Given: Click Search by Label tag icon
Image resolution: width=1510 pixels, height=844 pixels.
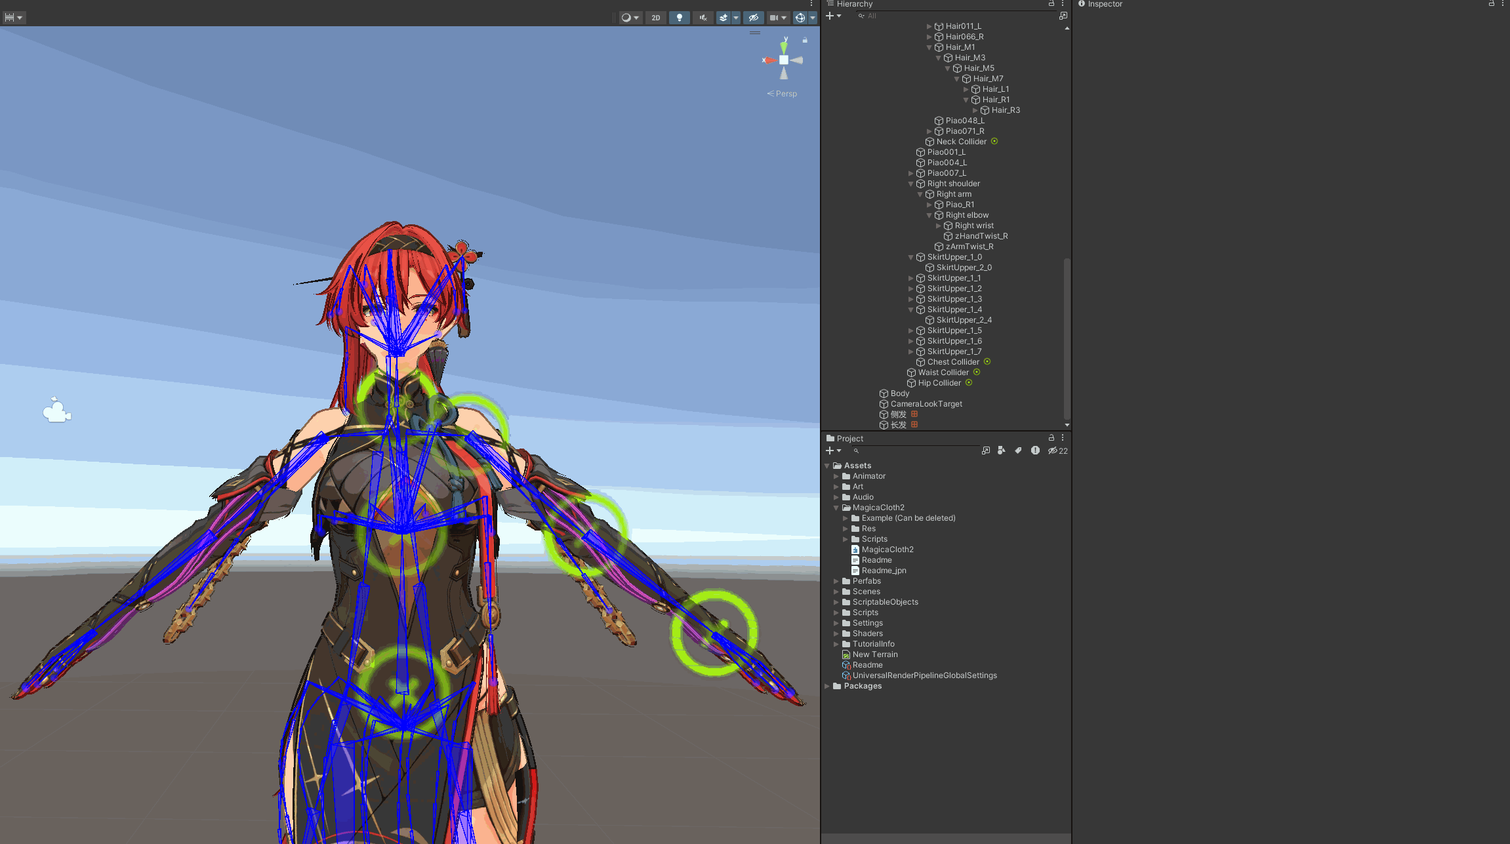Looking at the screenshot, I should click(1018, 451).
